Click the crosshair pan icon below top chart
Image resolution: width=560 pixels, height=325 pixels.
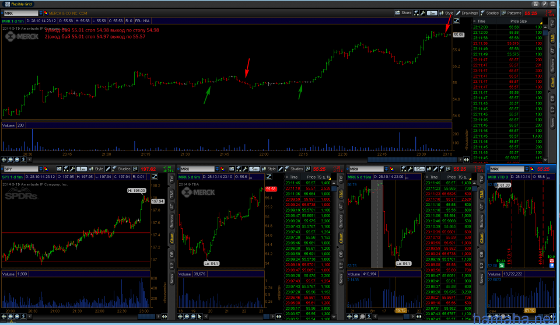click(4, 160)
